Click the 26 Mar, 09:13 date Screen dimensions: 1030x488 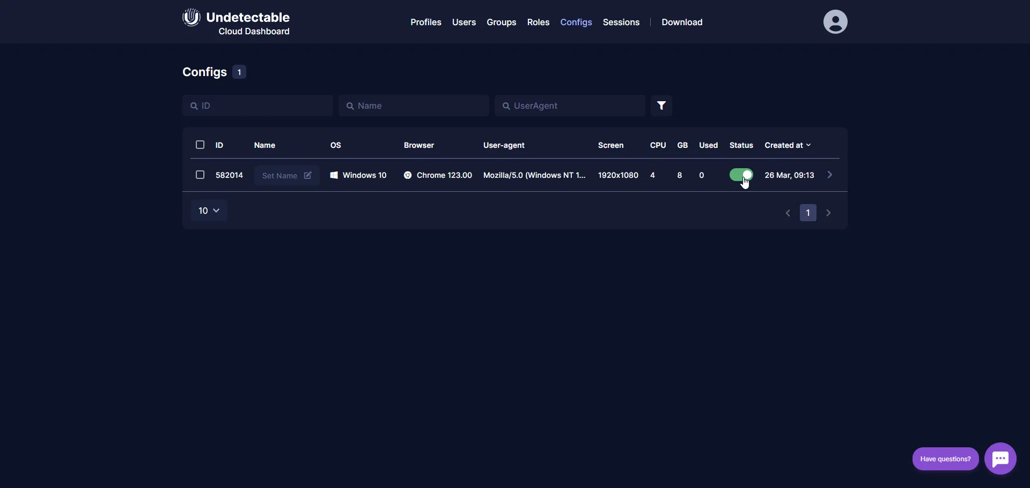click(x=789, y=175)
